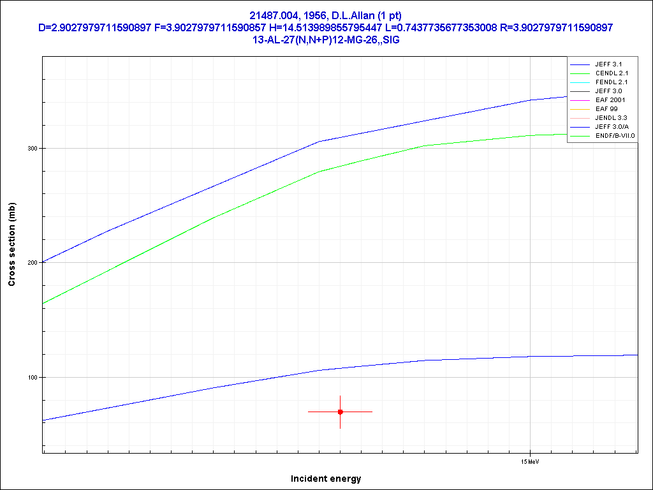The image size is (653, 490).
Task: Select the topmost blue curve
Action: (x=255, y=168)
